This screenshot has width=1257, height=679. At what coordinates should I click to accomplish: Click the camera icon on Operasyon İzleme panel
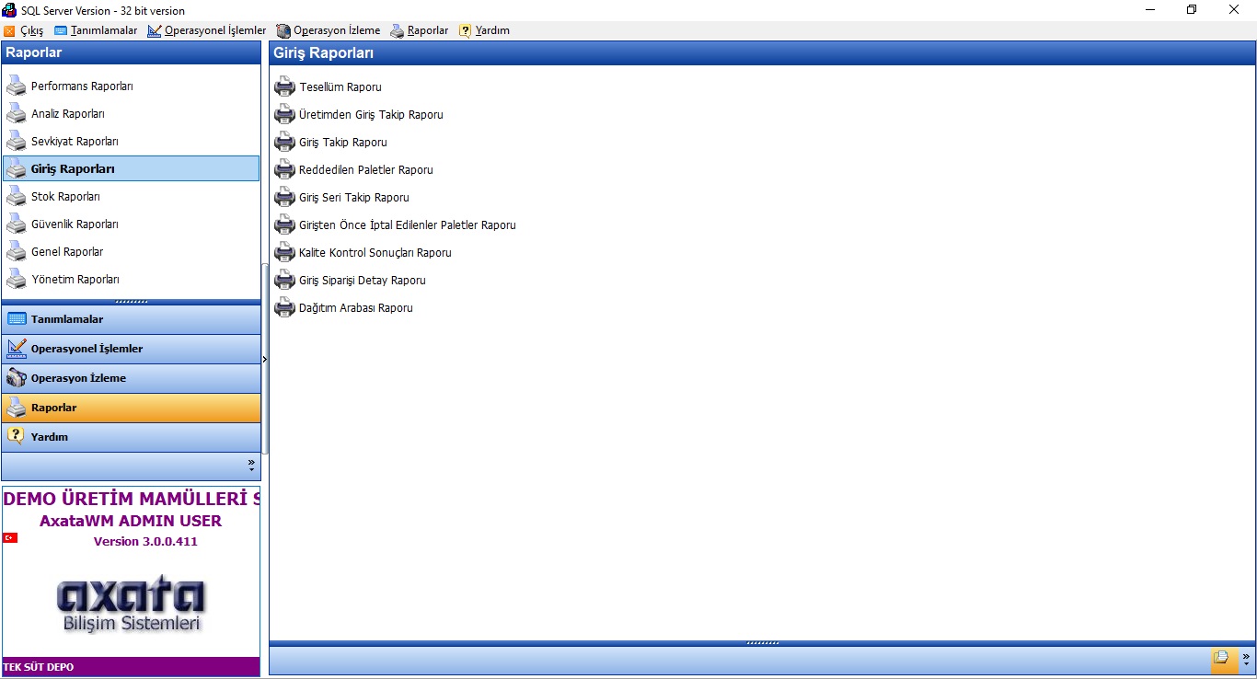coord(17,378)
